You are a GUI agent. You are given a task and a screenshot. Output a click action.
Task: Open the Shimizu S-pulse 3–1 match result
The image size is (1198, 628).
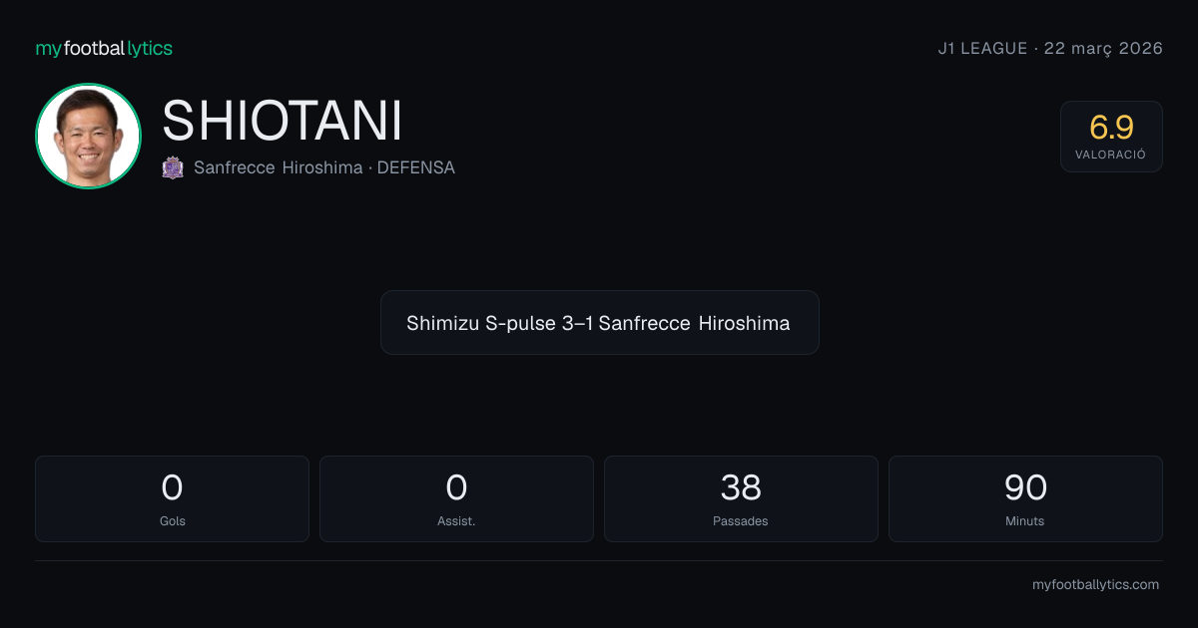599,323
